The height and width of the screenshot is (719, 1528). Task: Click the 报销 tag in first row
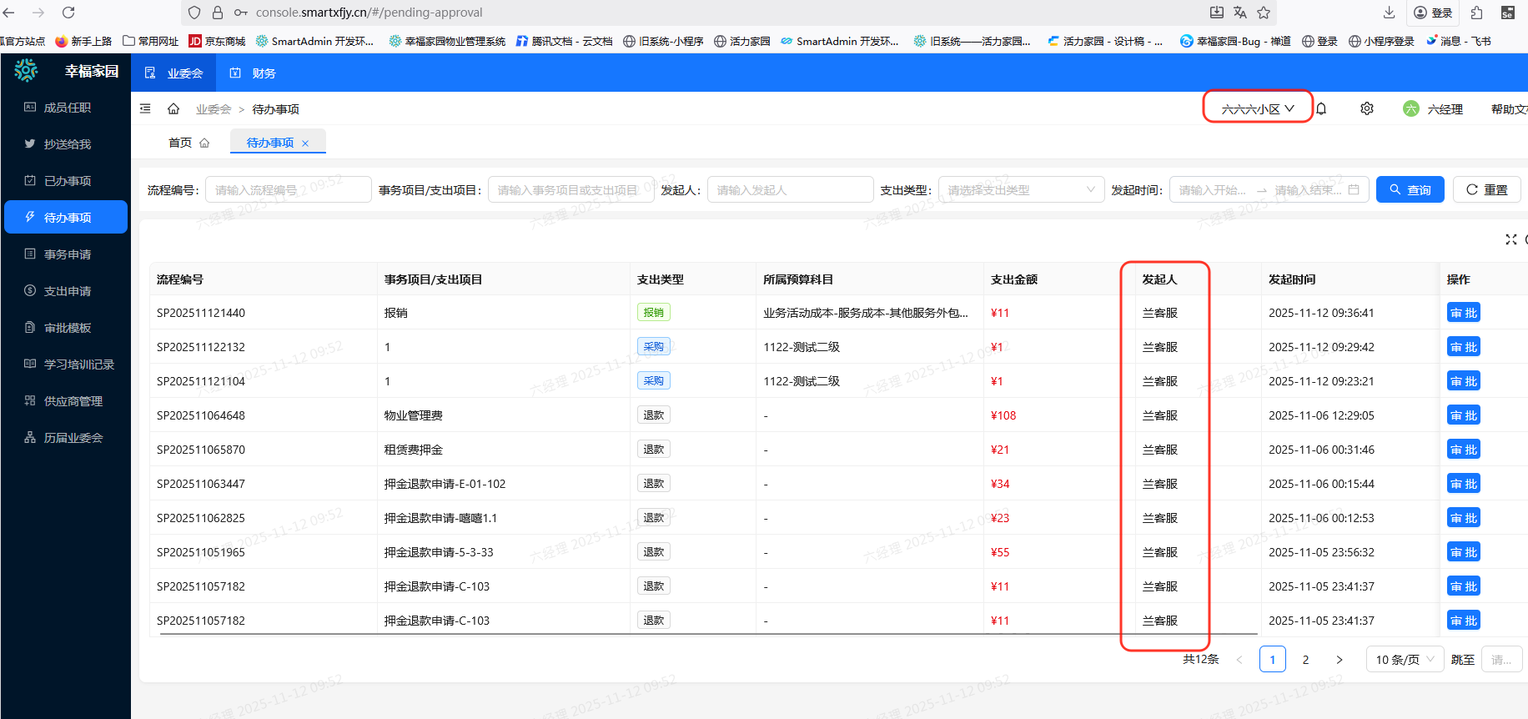click(653, 313)
